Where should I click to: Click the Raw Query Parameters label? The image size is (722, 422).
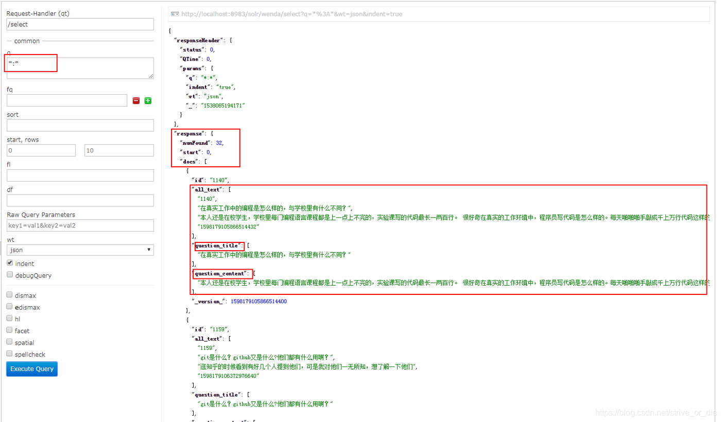coord(41,215)
